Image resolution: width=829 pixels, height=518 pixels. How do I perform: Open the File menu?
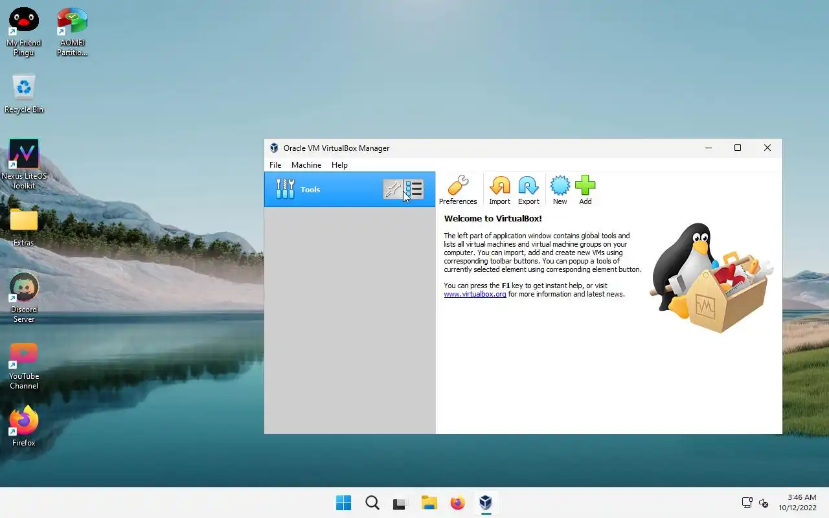tap(275, 165)
